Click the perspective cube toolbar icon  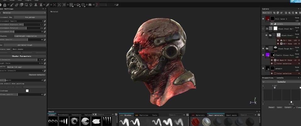[x=83, y=5]
